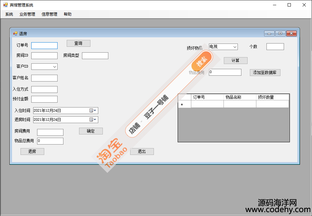Open the 业务管理 menu
This screenshot has width=312, height=216.
tap(27, 14)
